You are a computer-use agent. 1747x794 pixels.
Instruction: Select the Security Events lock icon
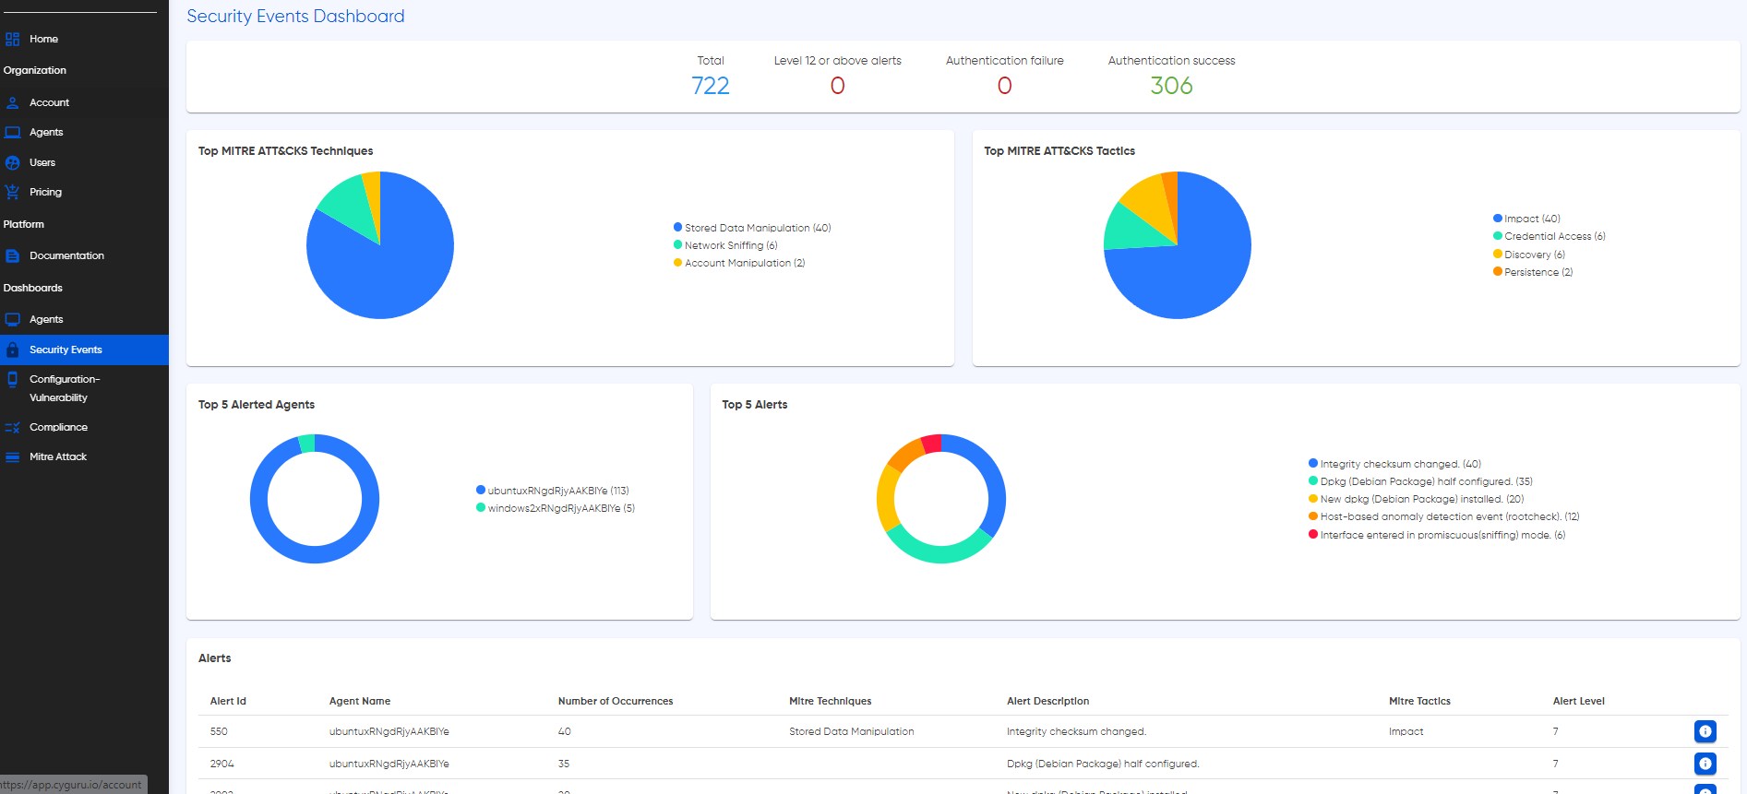tap(12, 350)
